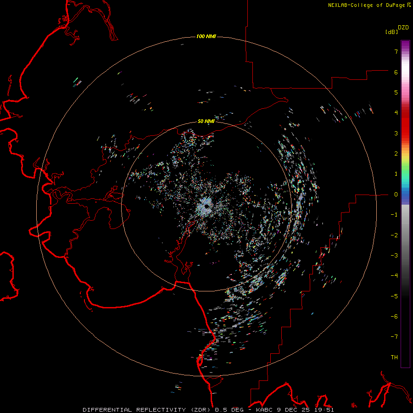The image size is (413, 413).
Task: Click the DZD label above color scale
Action: tap(403, 28)
